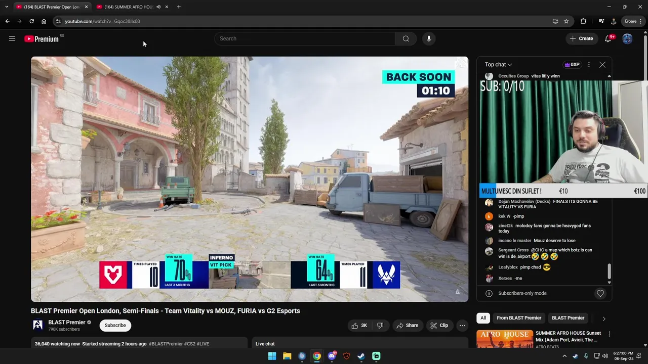Reload the page in browser toolbar
This screenshot has width=648, height=364.
pos(31,21)
